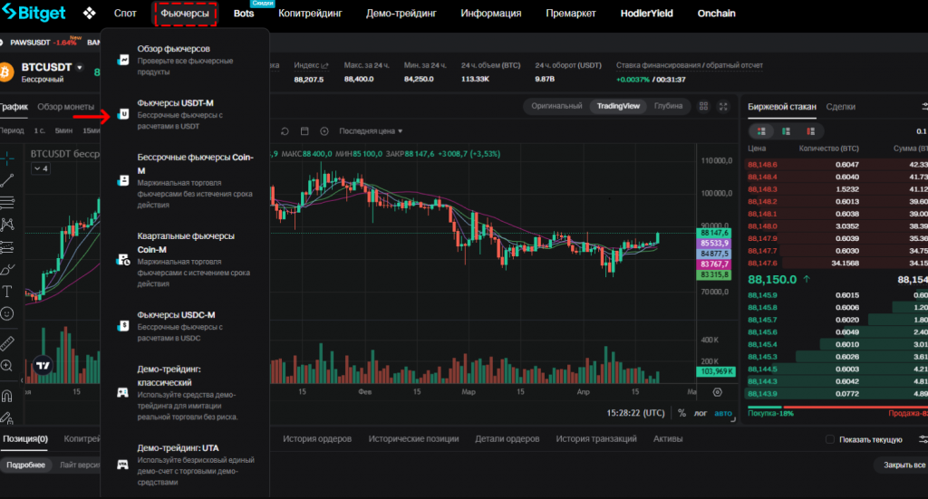Select the crosshair cursor tool
Image resolution: width=928 pixels, height=499 pixels.
click(7, 158)
